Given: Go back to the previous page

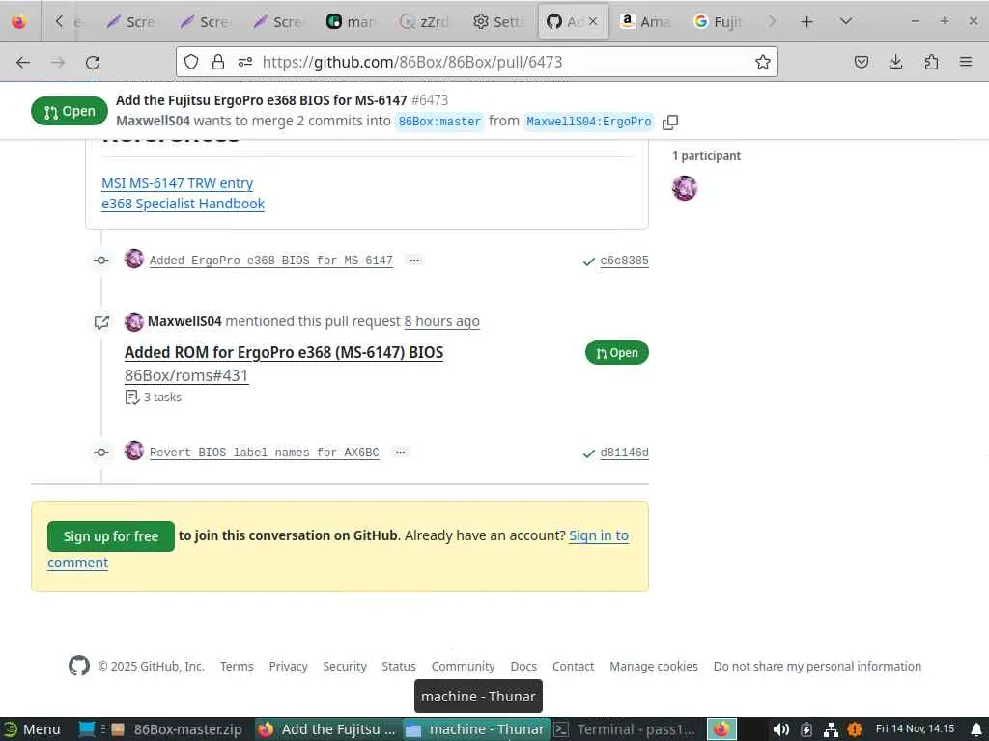Looking at the screenshot, I should pos(23,63).
